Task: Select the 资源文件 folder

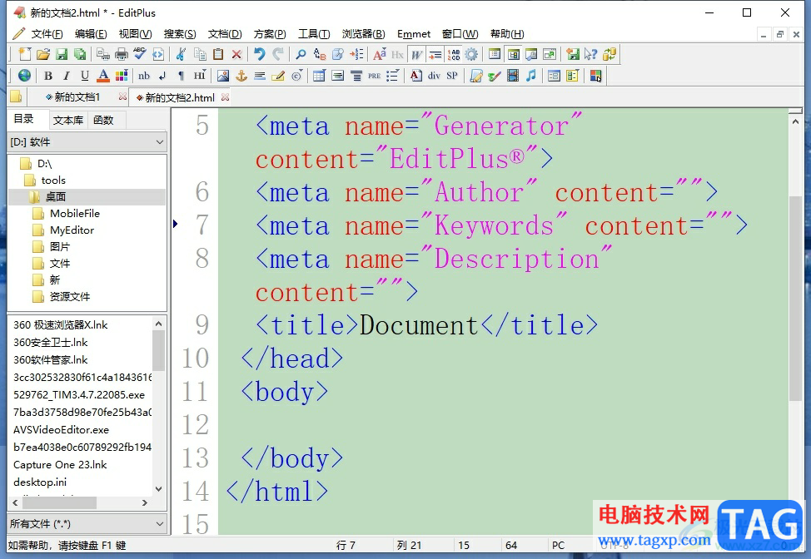Action: 69,296
